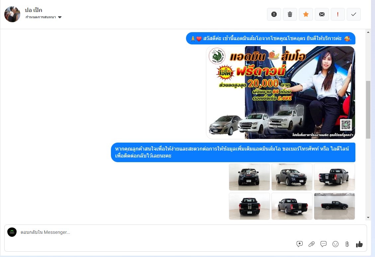
Task: Toggle the orange star follow-up marker
Action: (306, 14)
